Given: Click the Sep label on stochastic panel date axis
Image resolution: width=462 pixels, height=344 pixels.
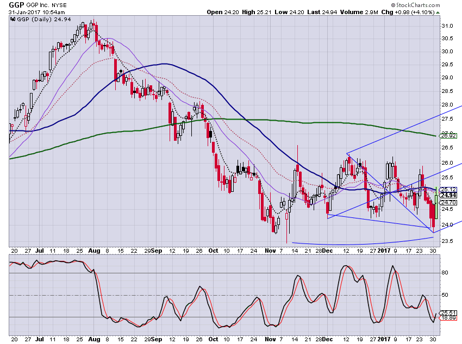Looking at the screenshot, I should tap(157, 339).
